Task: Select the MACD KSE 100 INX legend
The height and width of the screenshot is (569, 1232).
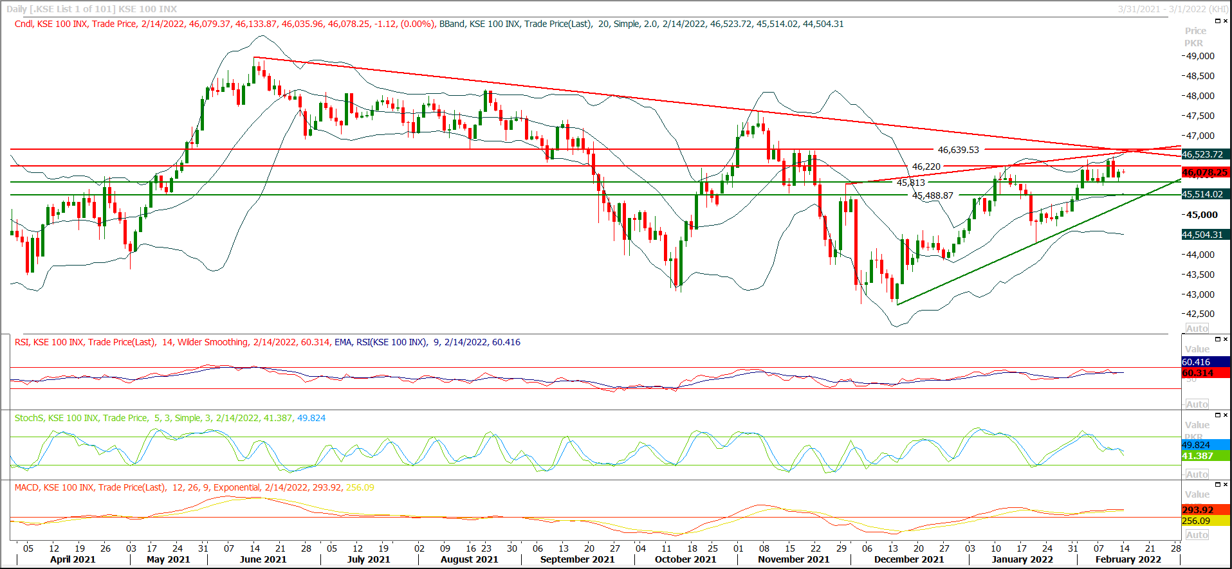Action: point(194,487)
